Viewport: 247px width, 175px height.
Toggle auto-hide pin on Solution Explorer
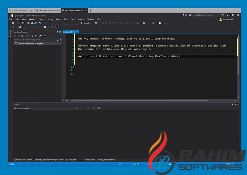click(x=57, y=32)
